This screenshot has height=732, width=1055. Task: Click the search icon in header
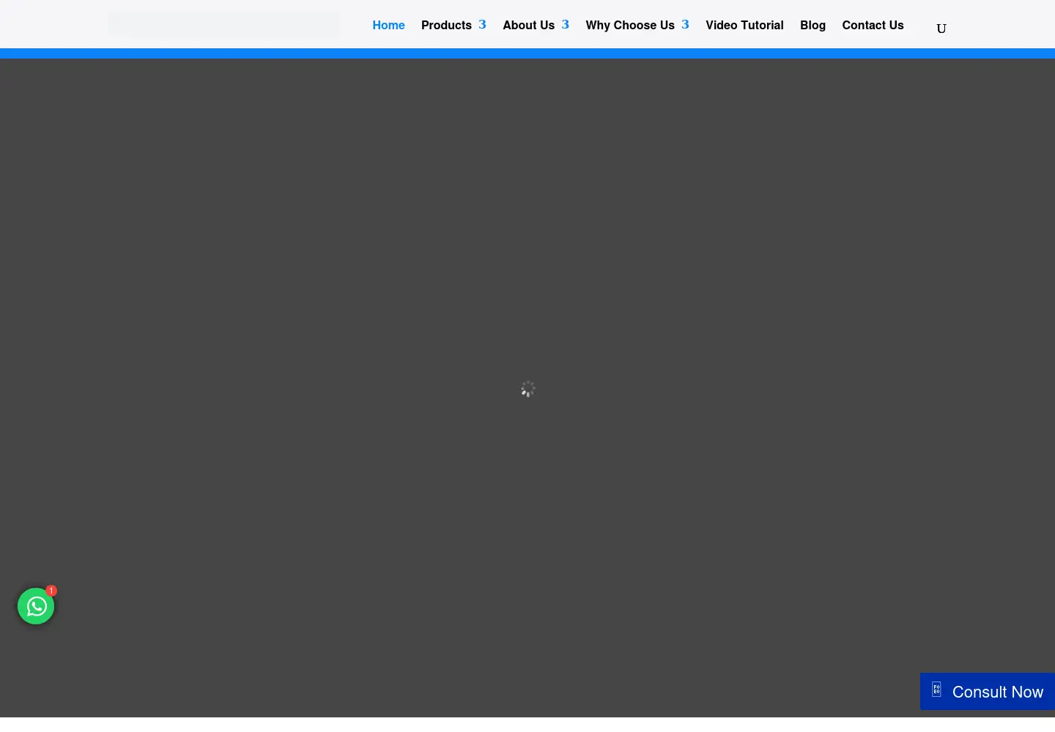point(941,29)
